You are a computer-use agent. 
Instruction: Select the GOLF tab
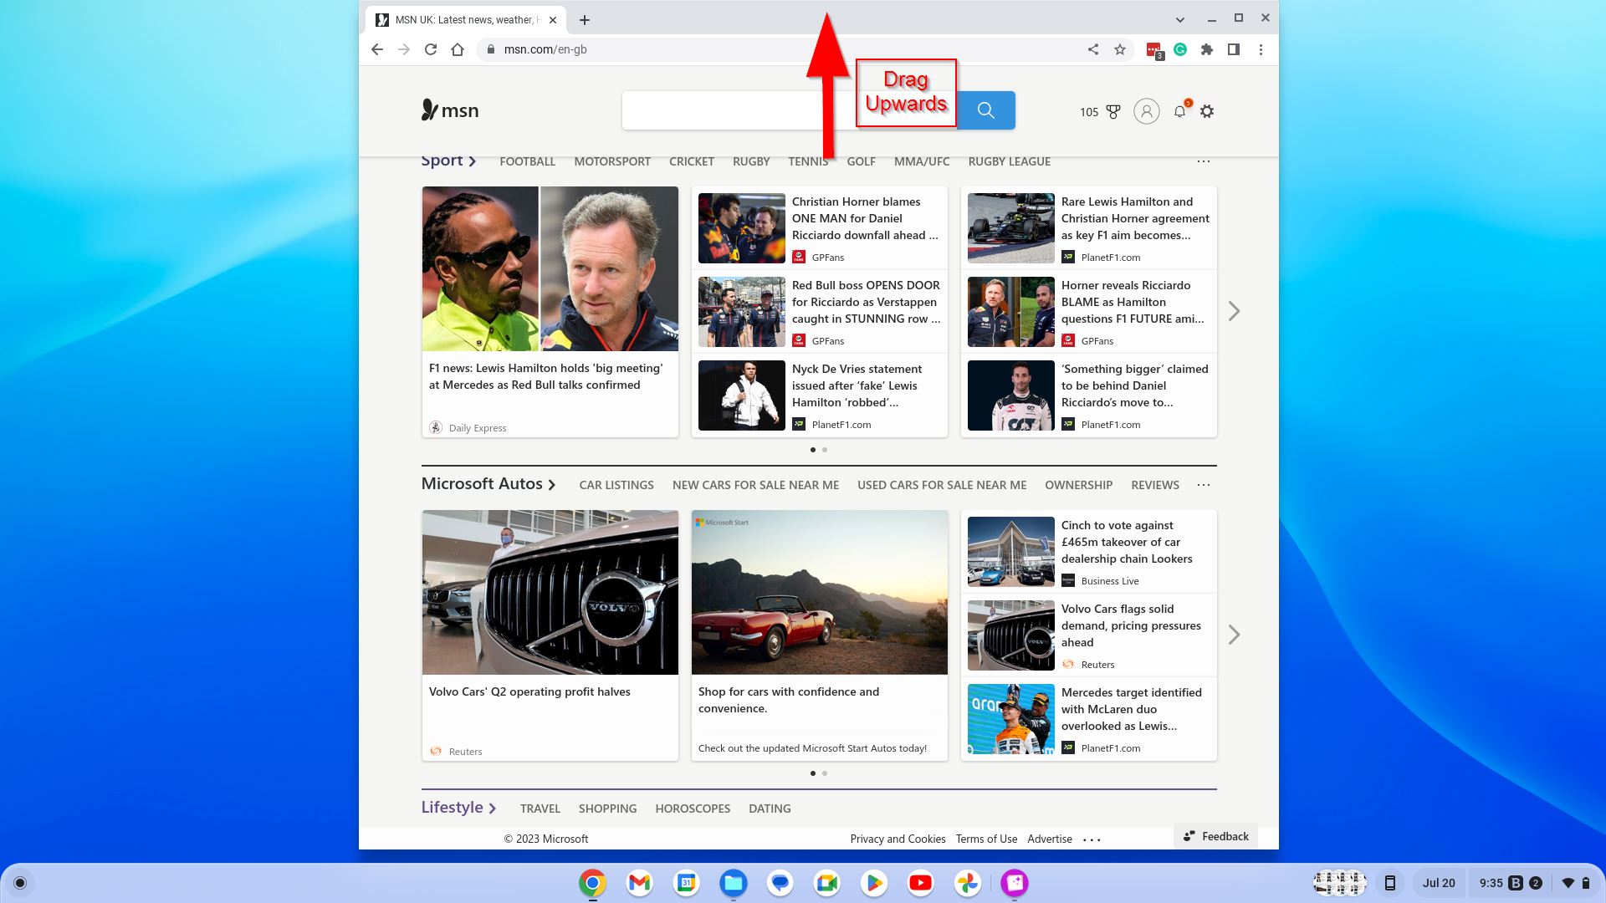click(x=862, y=161)
